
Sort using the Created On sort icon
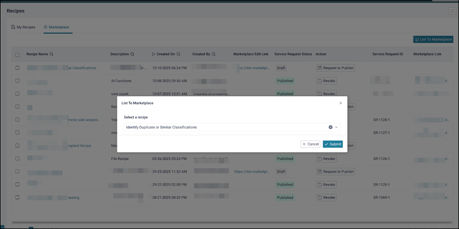[x=153, y=54]
